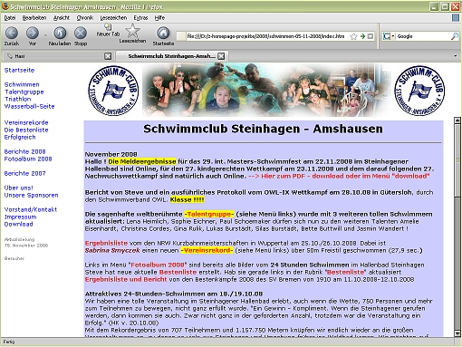This screenshot has width=462, height=347.
Task: Reload the page with Neu laden
Action: click(x=60, y=33)
